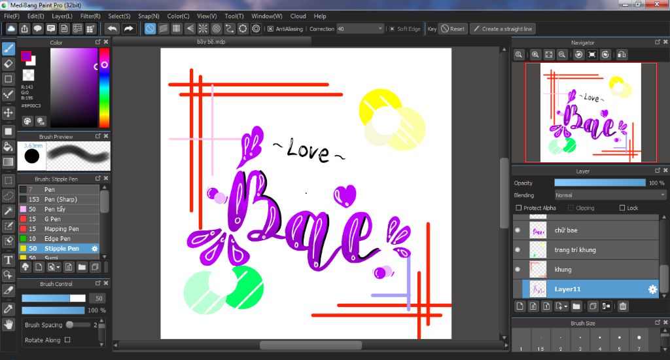Open Layer11 settings gear
The width and height of the screenshot is (670, 360).
652,289
